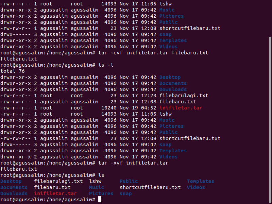The image size is (272, 204).
Task: Click the snap directory in the bottom ls output
Action: (x=126, y=193)
